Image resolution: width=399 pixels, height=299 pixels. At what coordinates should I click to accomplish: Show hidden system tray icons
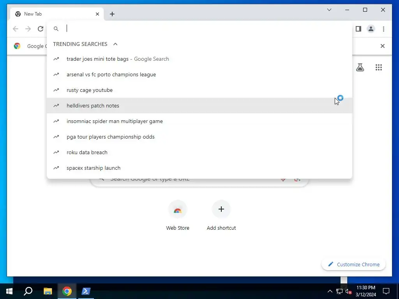tap(330, 291)
